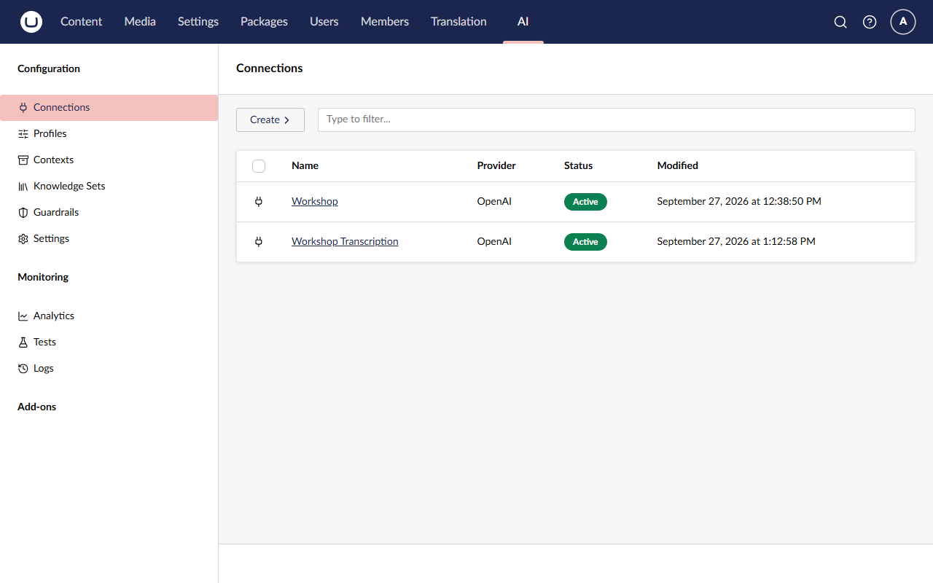Open the search magnifier icon

[x=840, y=22]
